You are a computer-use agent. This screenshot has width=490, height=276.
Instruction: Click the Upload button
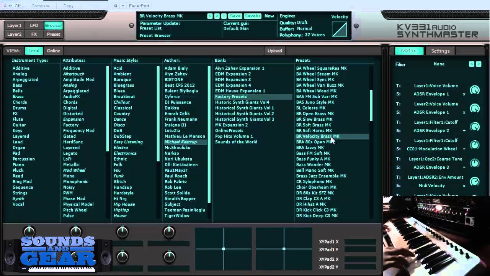274,51
